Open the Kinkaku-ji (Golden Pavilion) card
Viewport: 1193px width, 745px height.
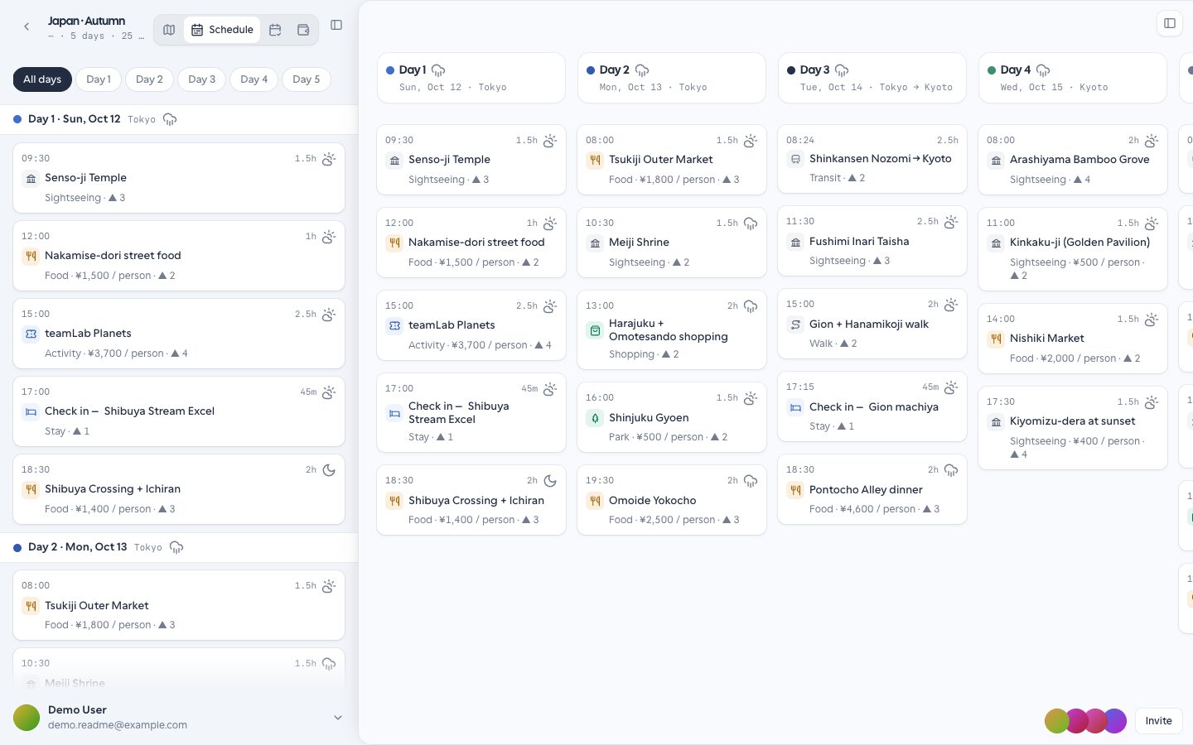pos(1073,249)
